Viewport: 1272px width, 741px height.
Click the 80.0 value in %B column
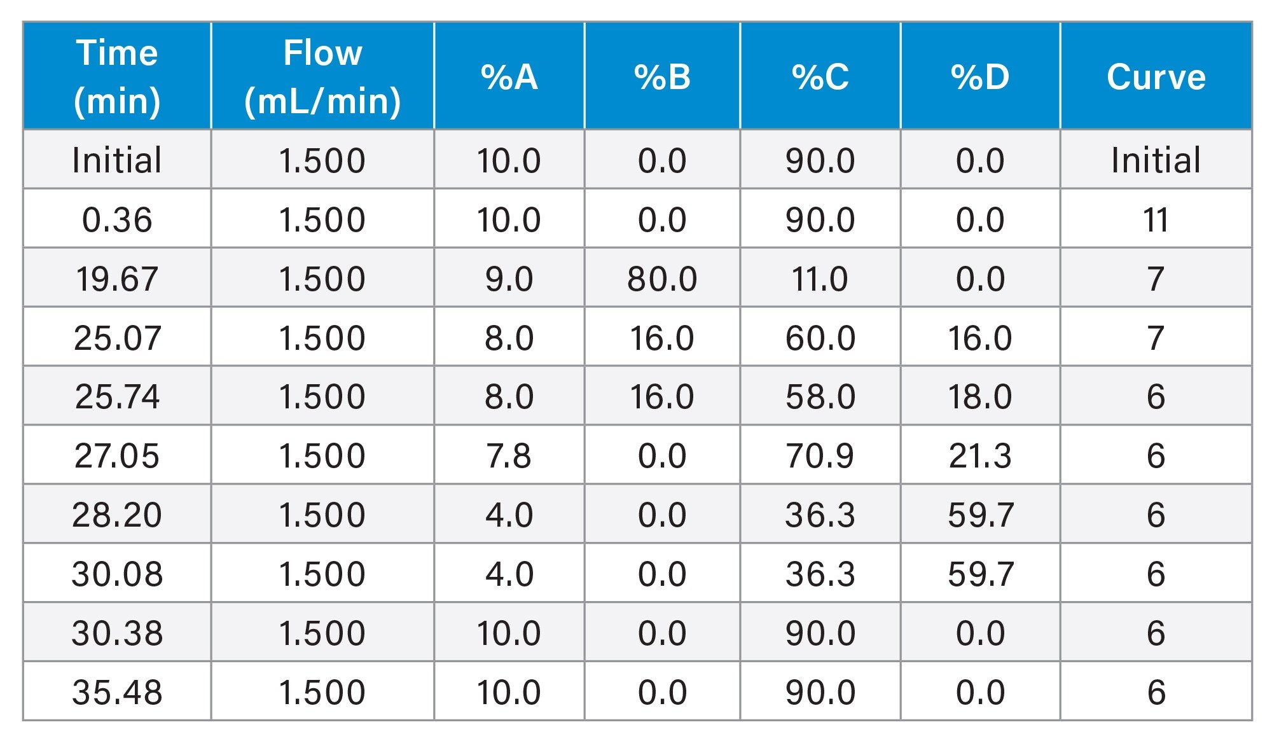click(x=662, y=279)
